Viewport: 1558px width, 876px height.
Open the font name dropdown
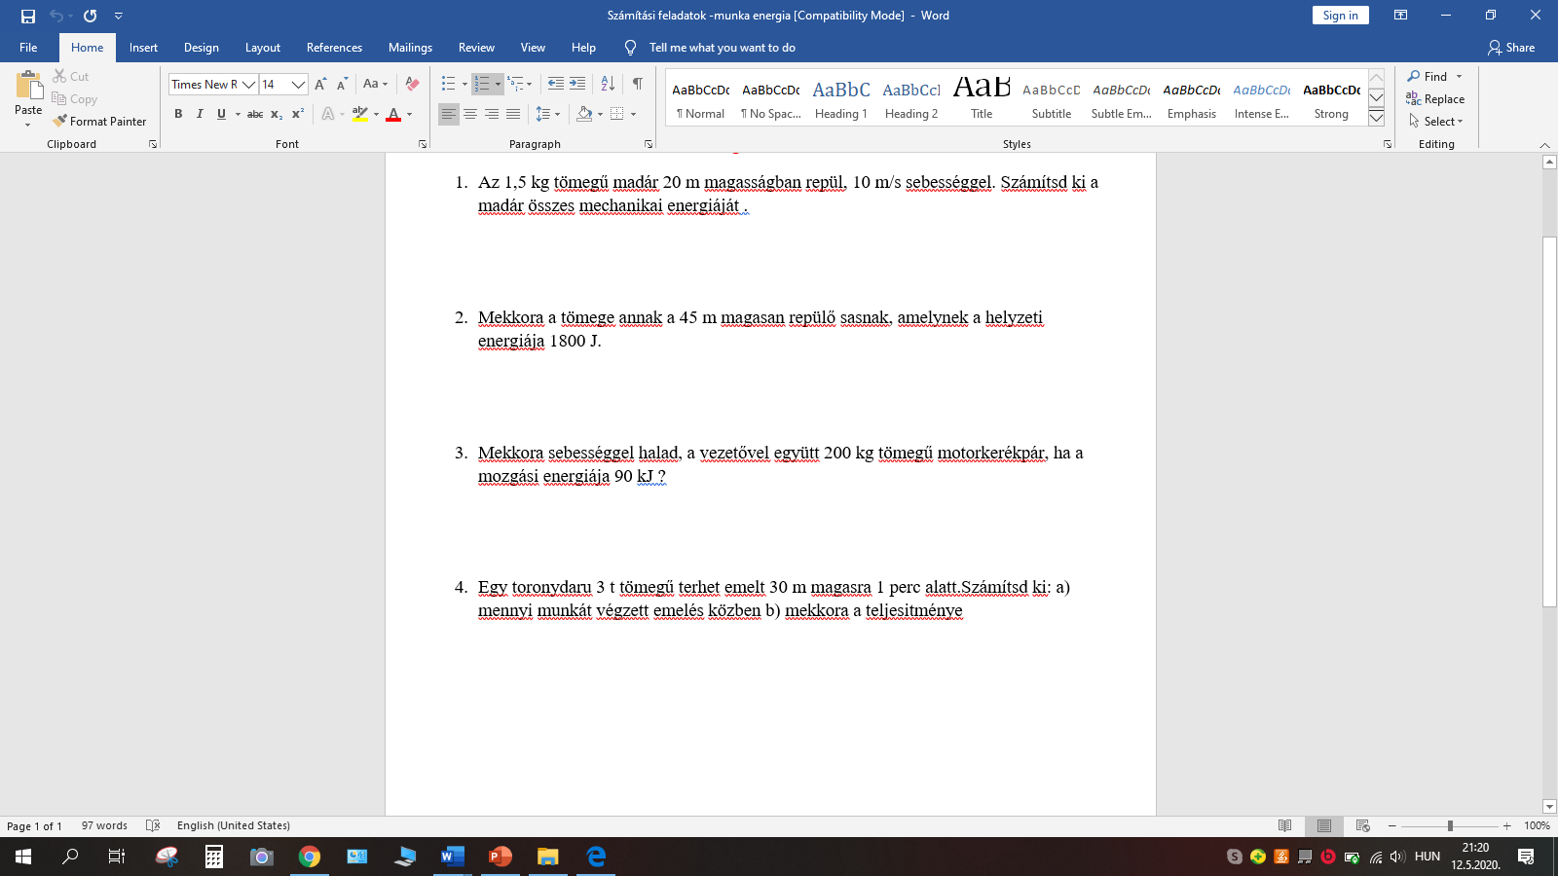[x=248, y=85]
